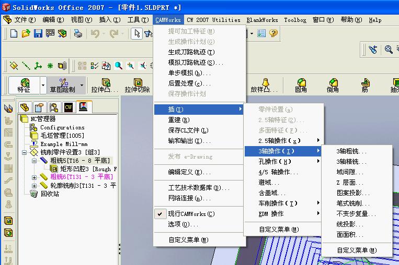This screenshot has height=265, width=399.
Task: Collapse the 铣削零件设置3 tree node
Action: point(25,152)
